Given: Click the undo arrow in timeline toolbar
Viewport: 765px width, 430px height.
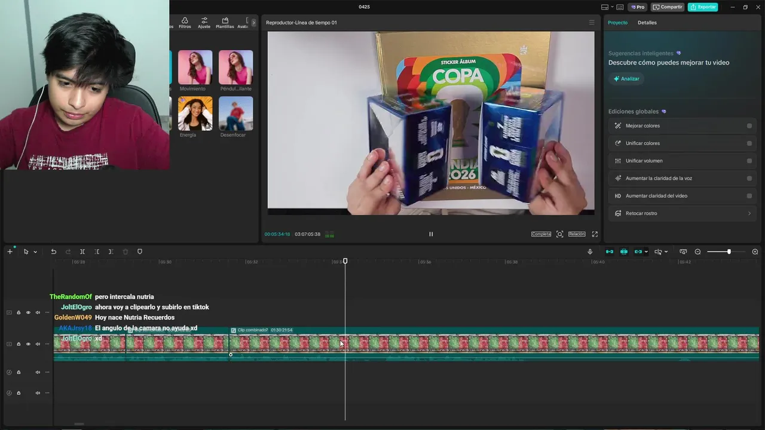Looking at the screenshot, I should pos(53,251).
